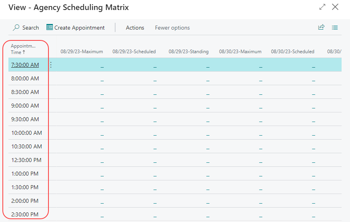Select the 12:30:00 PM appointment time
Viewport: 350px width, 222px height.
(x=26, y=160)
